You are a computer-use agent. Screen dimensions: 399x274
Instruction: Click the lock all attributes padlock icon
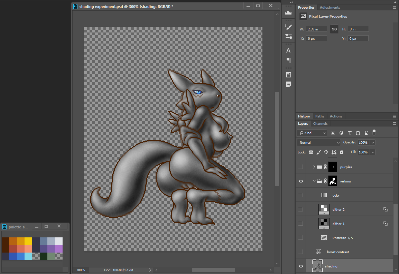tap(342, 152)
